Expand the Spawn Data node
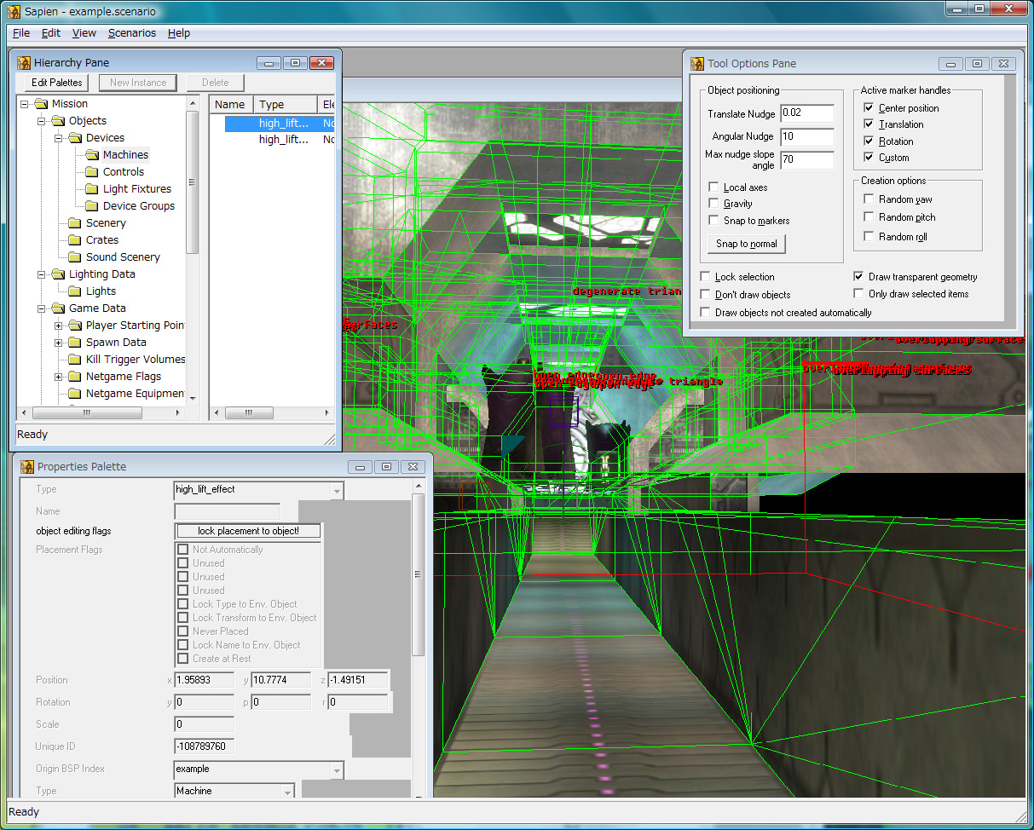Screen dimensions: 1034x830 59,343
